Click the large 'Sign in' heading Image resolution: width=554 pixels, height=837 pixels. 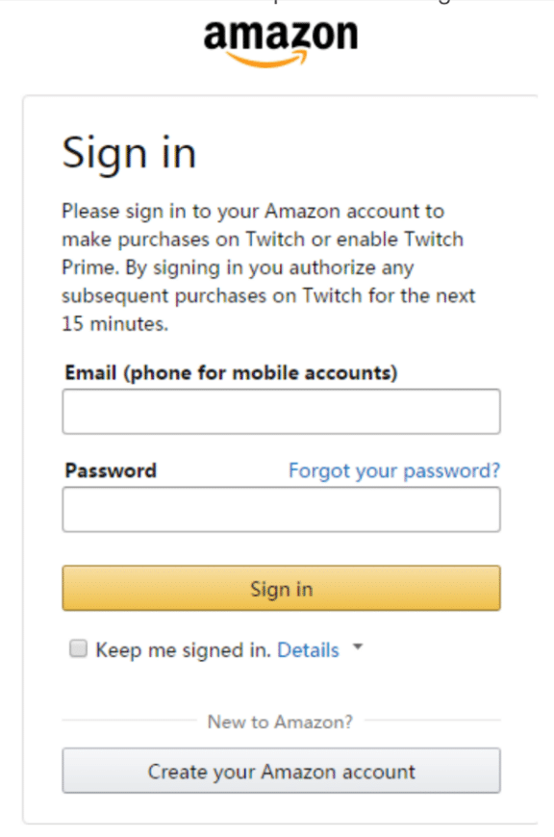[x=129, y=154]
